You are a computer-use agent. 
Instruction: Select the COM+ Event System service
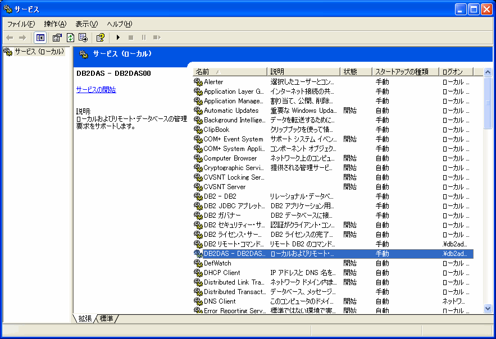click(x=333, y=139)
